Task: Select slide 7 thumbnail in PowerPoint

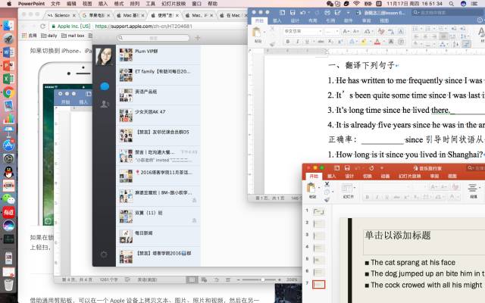Action: click(319, 285)
